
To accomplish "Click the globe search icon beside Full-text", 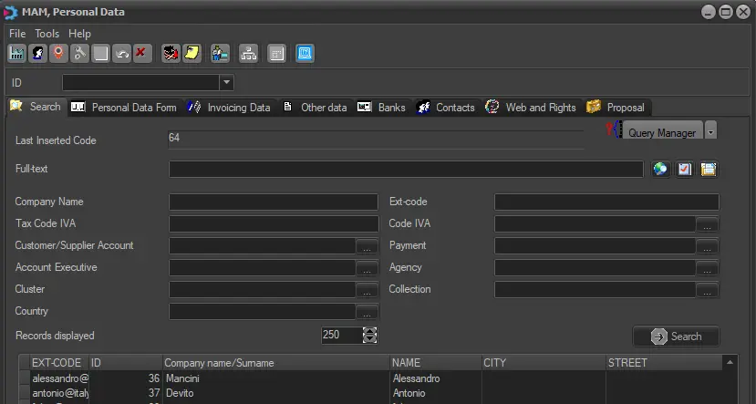I will coord(660,170).
